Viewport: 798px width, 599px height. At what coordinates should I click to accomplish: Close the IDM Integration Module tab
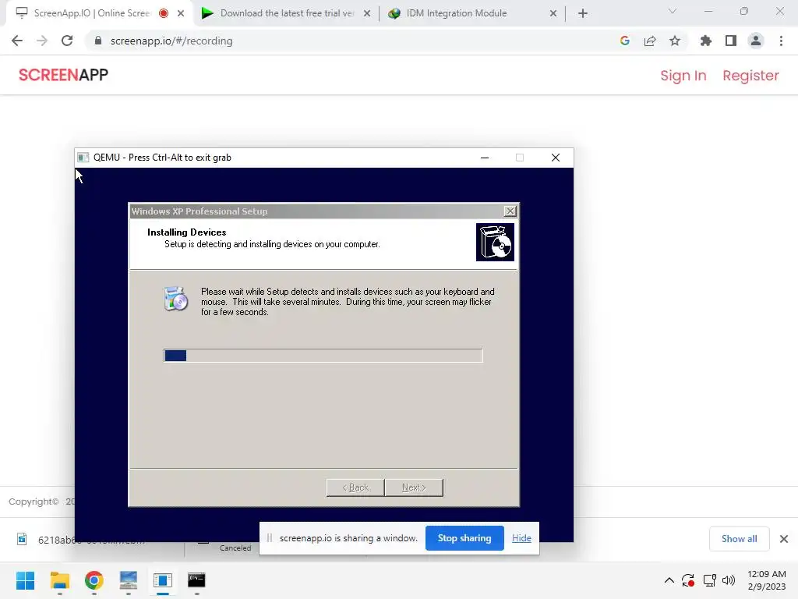[x=553, y=13]
